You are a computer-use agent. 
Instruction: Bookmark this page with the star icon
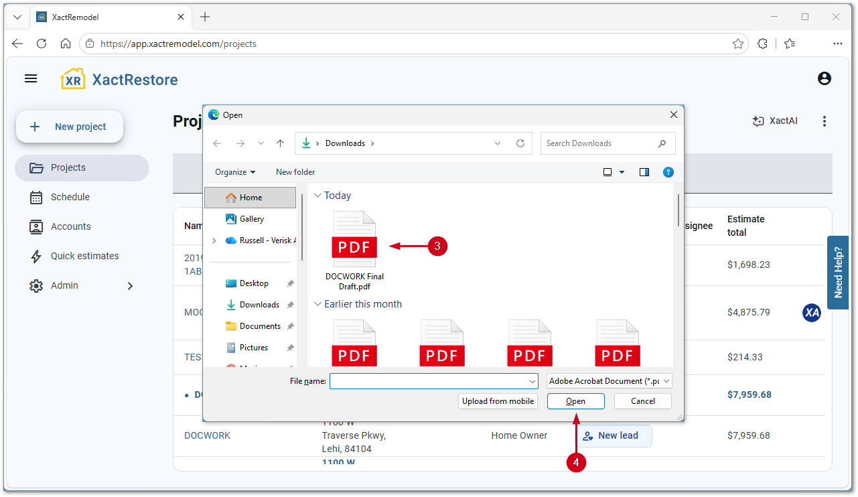(738, 44)
